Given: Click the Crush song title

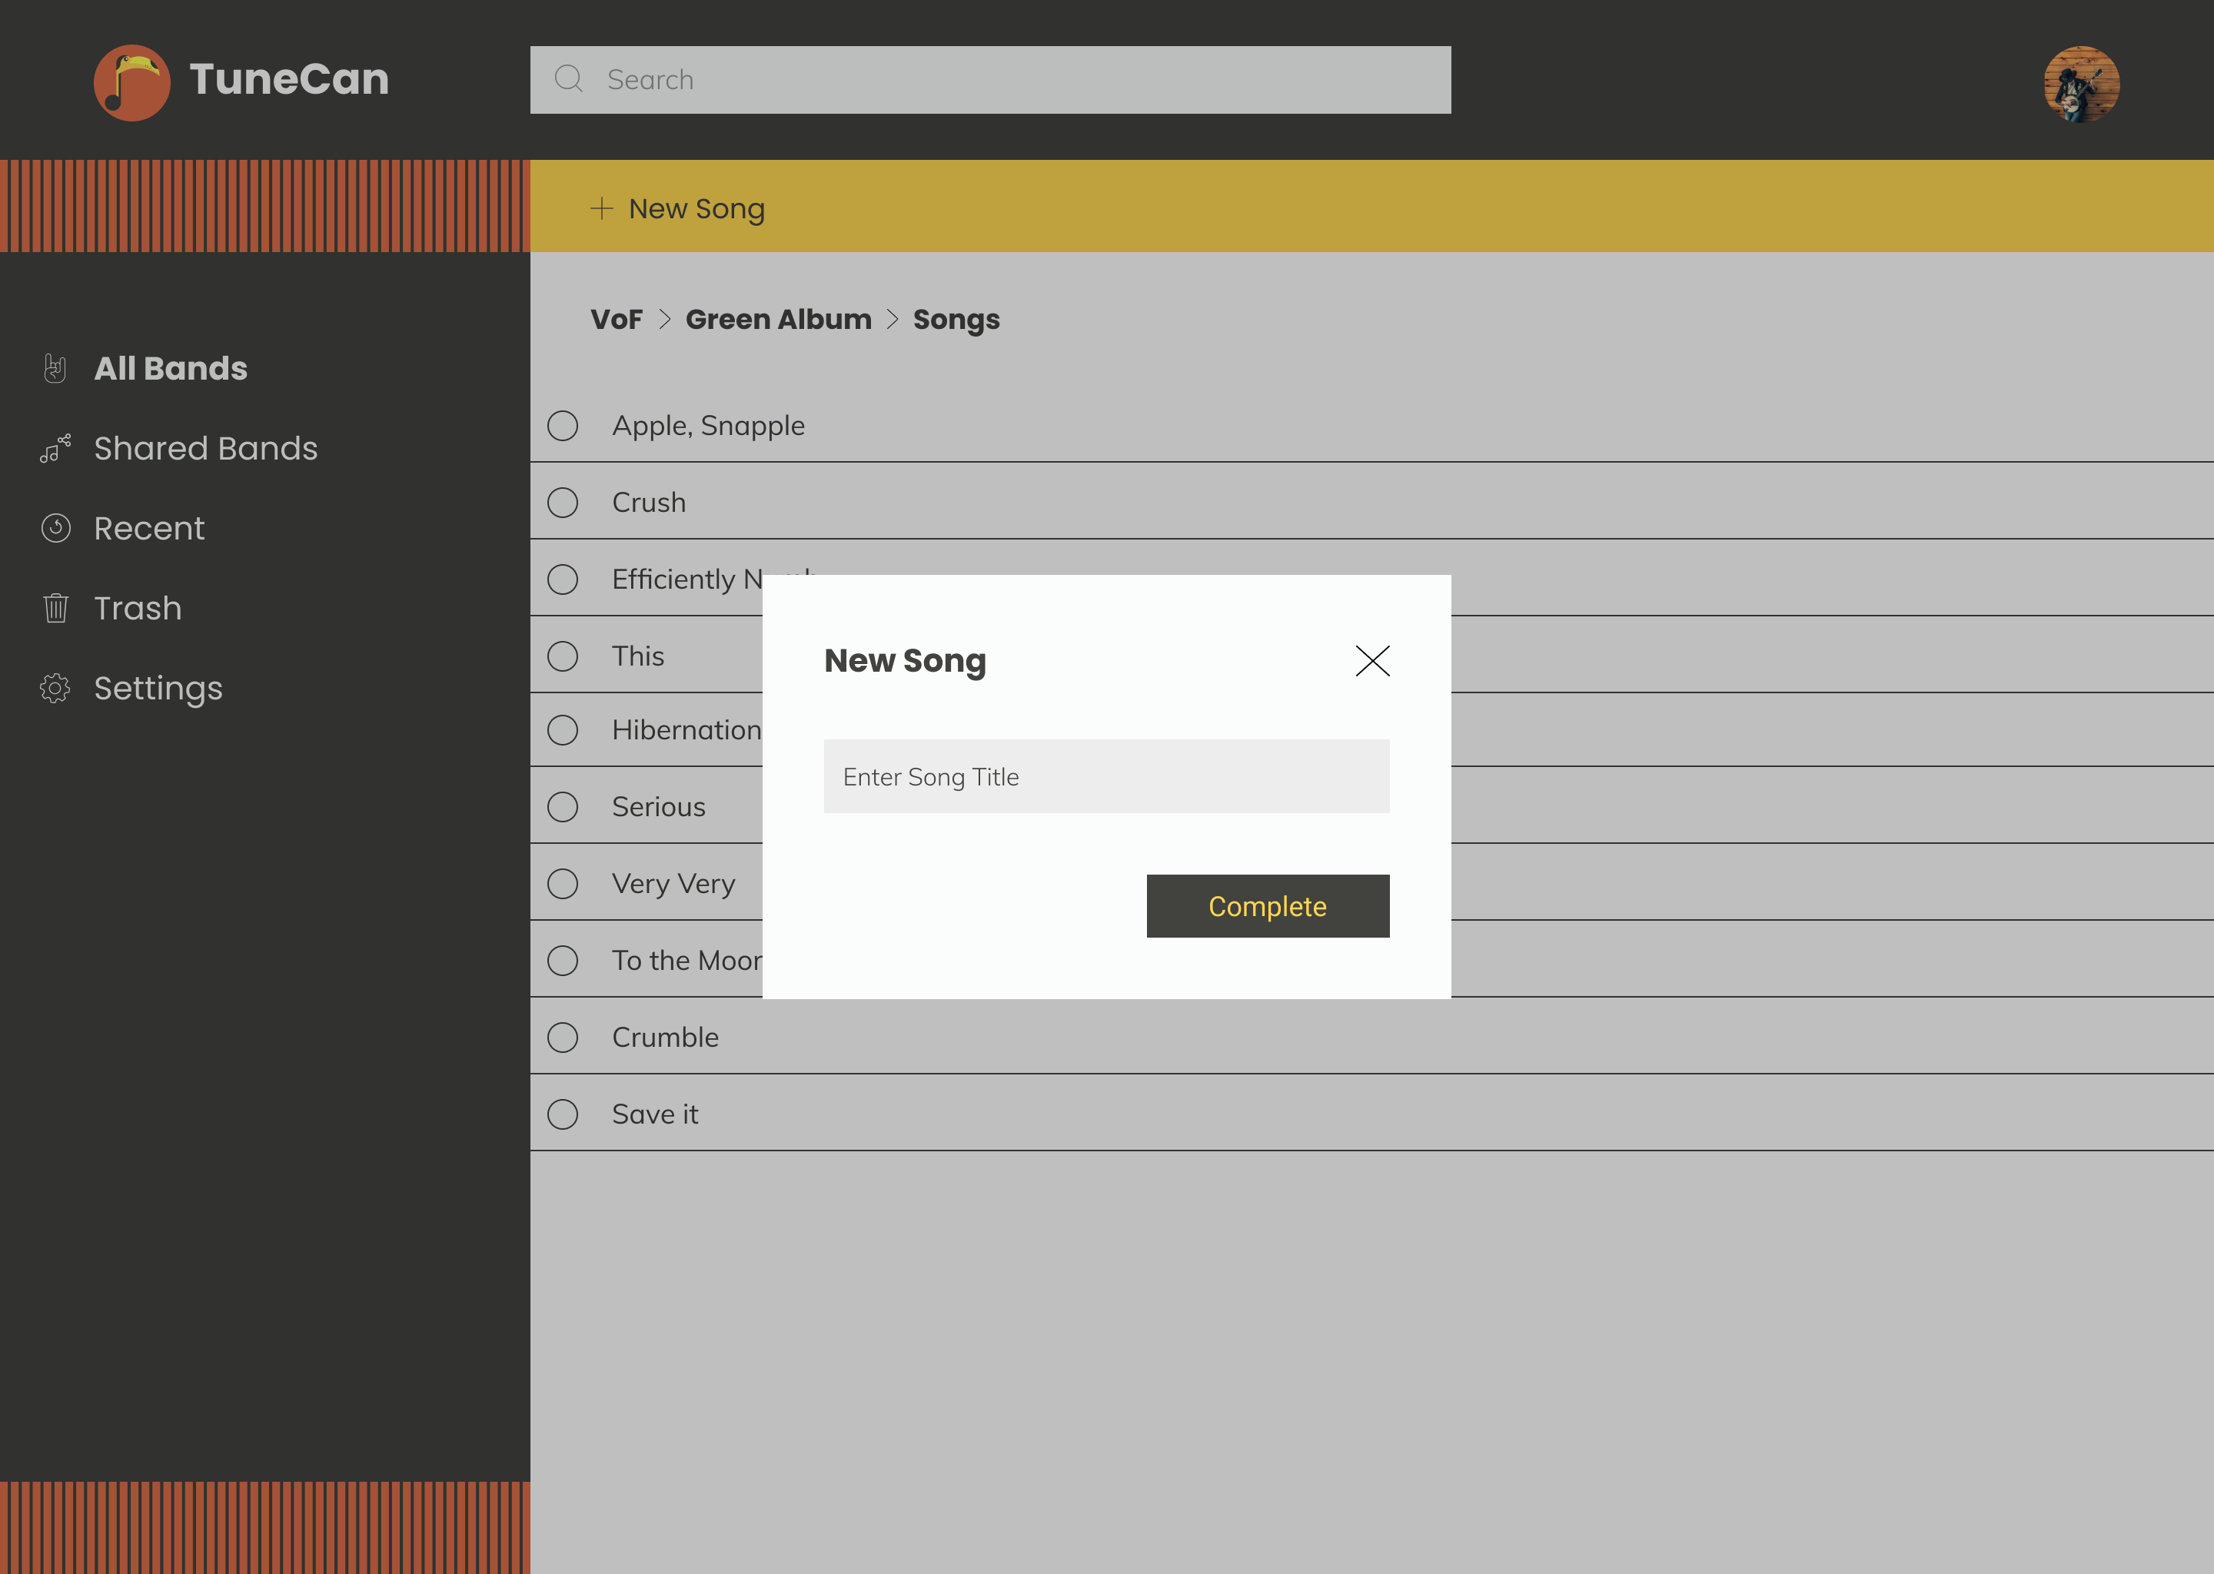Looking at the screenshot, I should pos(649,502).
